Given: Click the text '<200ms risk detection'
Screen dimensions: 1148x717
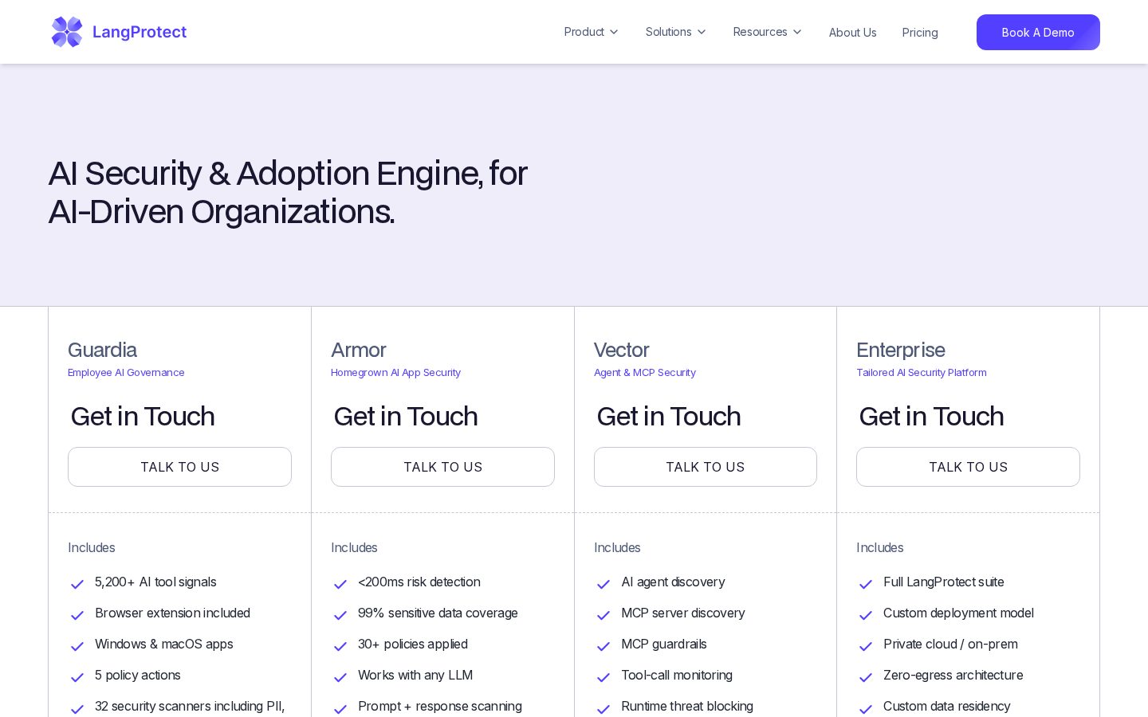Looking at the screenshot, I should pyautogui.click(x=419, y=582).
